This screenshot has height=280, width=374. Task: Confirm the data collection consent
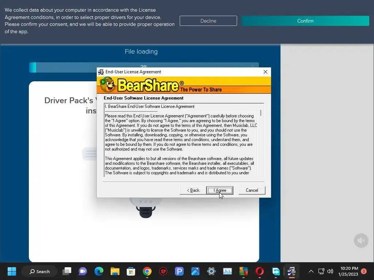click(305, 21)
